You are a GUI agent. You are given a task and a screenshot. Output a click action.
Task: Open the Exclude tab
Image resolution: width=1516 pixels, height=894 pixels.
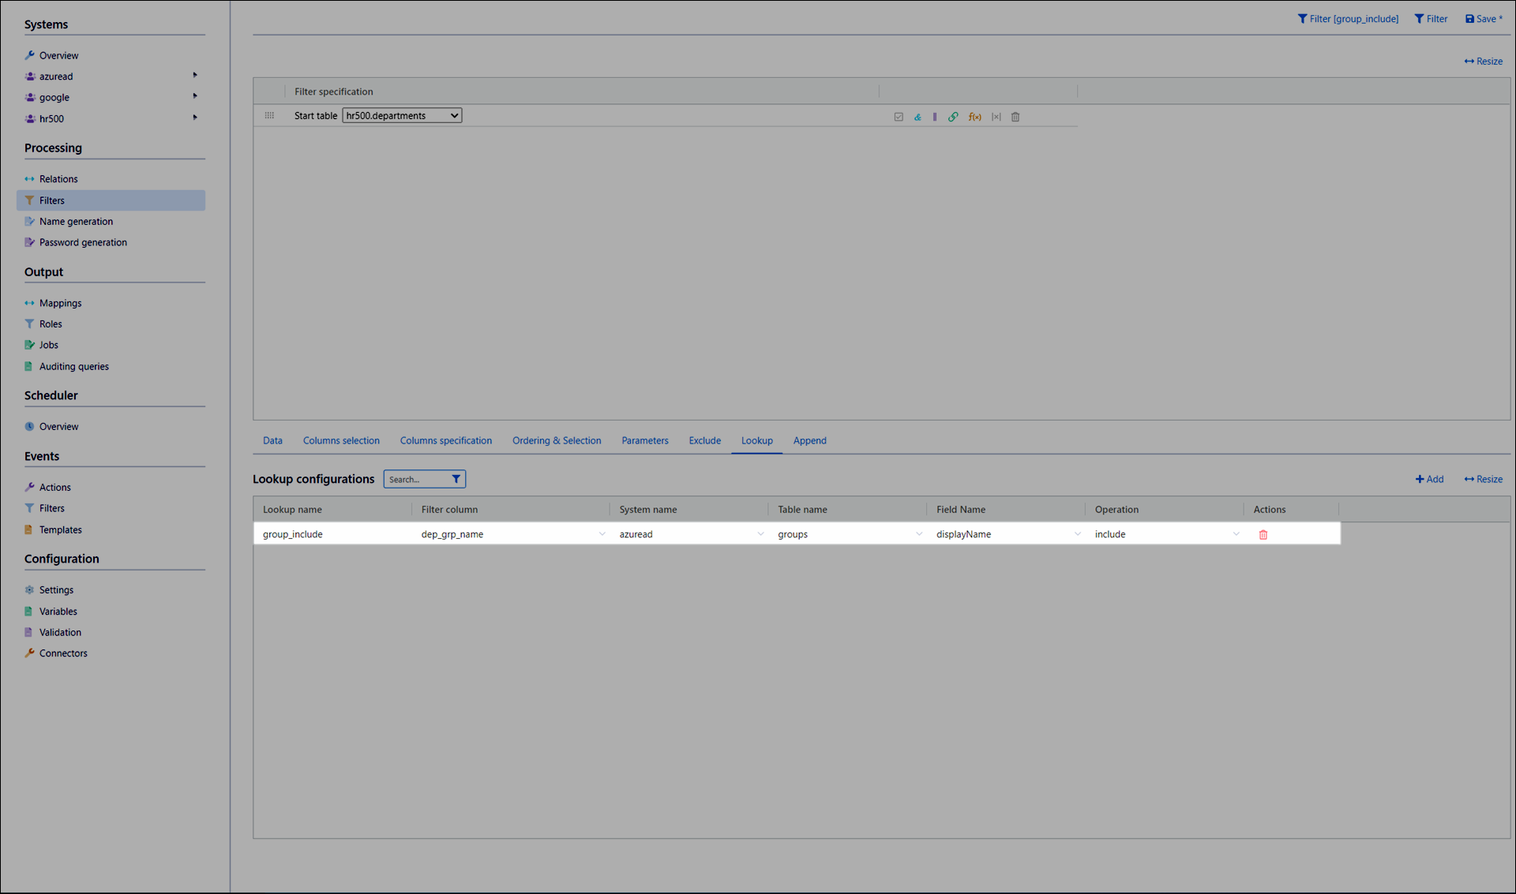(704, 440)
